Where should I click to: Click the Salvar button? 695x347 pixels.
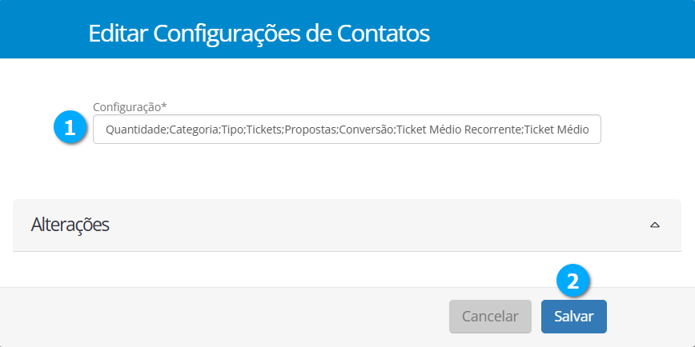coord(573,316)
